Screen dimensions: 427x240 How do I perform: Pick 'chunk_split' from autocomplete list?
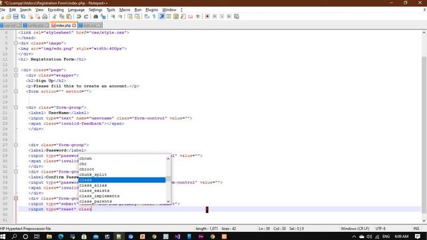click(x=121, y=175)
